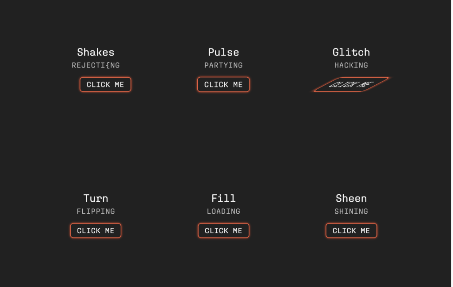Click the HACKING label below Glitch

[351, 65]
